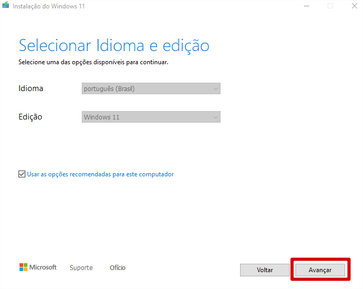Click the 'Idioma' field label

click(31, 88)
